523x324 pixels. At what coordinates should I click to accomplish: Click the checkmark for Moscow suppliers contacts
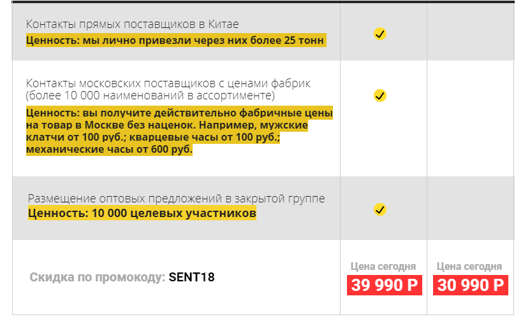pyautogui.click(x=379, y=95)
